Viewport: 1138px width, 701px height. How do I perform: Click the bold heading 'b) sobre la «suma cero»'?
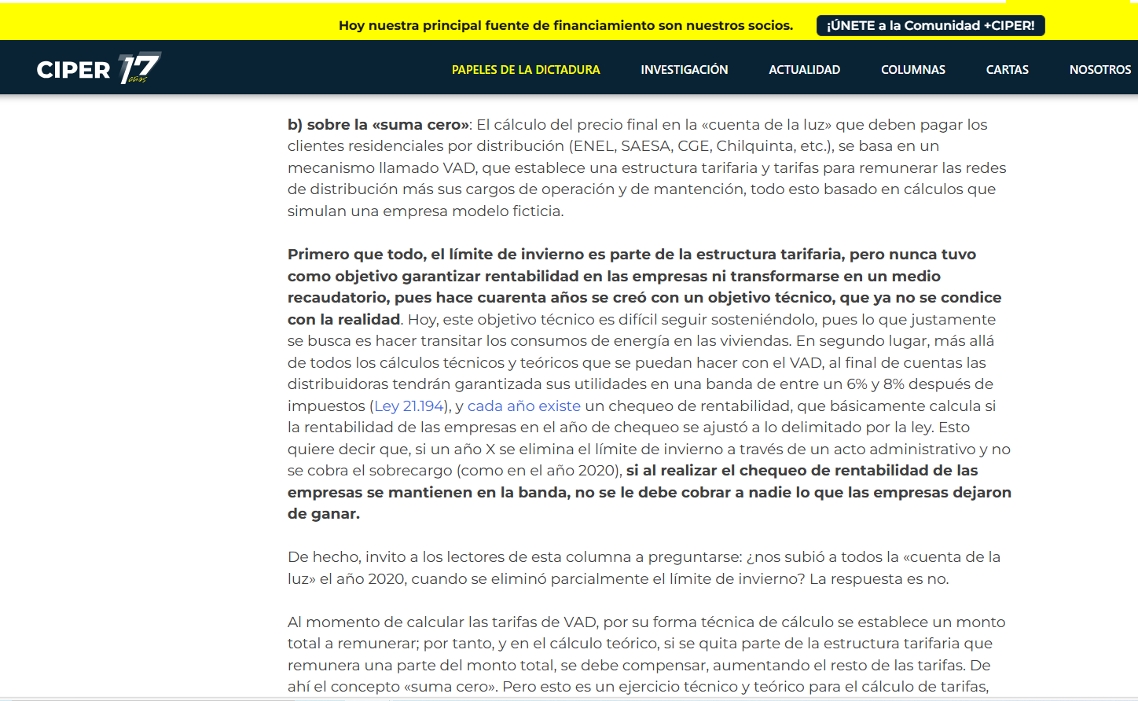[x=378, y=124]
